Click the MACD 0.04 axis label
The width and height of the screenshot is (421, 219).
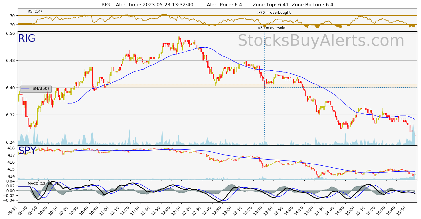coord(10,181)
